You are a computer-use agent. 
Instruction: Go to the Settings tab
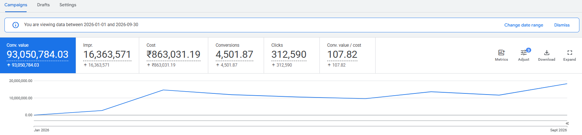[68, 5]
